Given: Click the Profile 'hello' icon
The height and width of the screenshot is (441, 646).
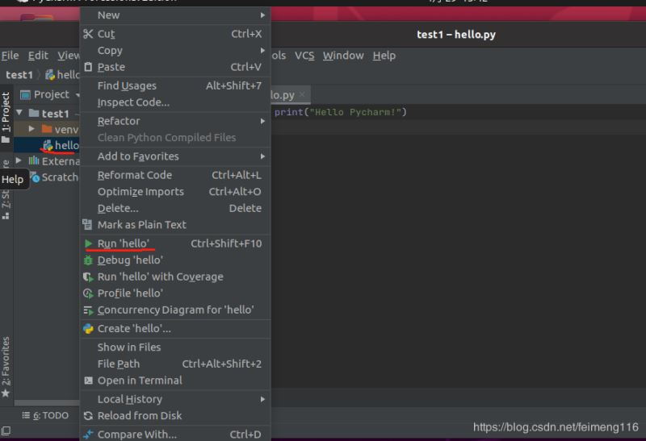Looking at the screenshot, I should [88, 293].
